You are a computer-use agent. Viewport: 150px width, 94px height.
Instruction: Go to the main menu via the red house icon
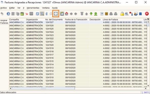[x=67, y=14]
